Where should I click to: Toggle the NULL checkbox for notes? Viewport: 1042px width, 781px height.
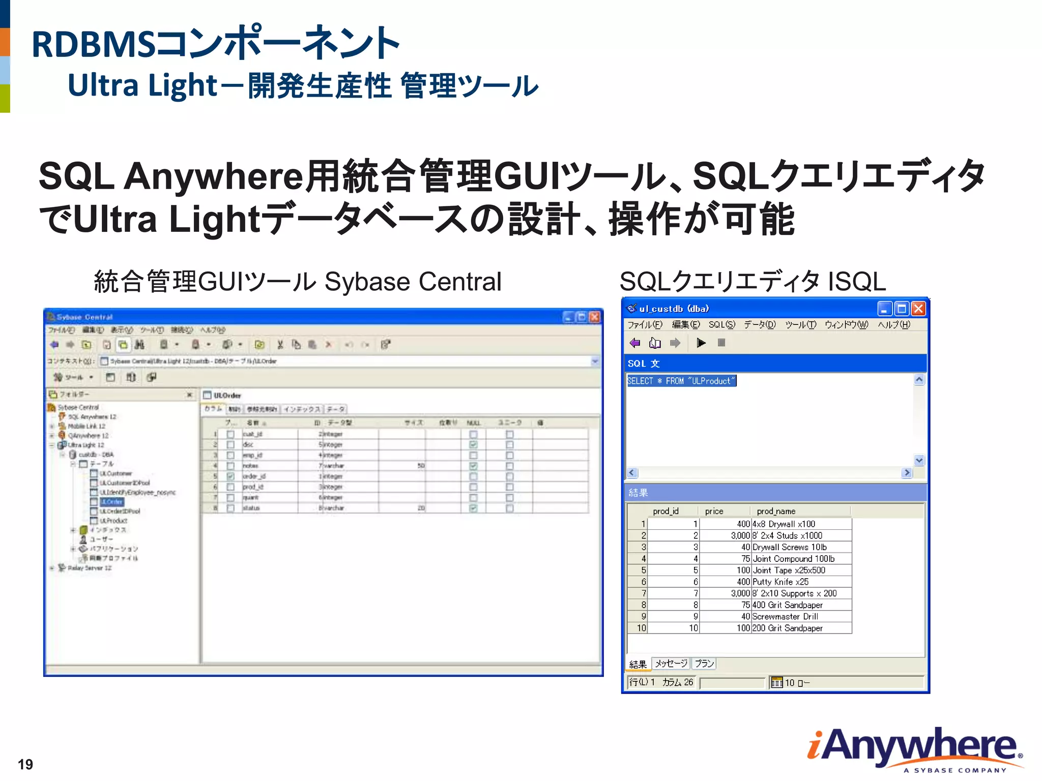474,466
